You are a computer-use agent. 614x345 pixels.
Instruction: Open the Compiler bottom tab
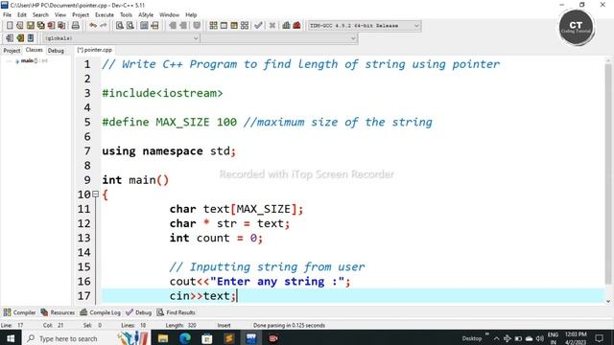[19, 312]
